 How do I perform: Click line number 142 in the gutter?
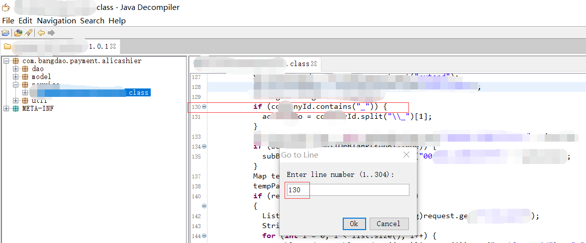(x=196, y=216)
